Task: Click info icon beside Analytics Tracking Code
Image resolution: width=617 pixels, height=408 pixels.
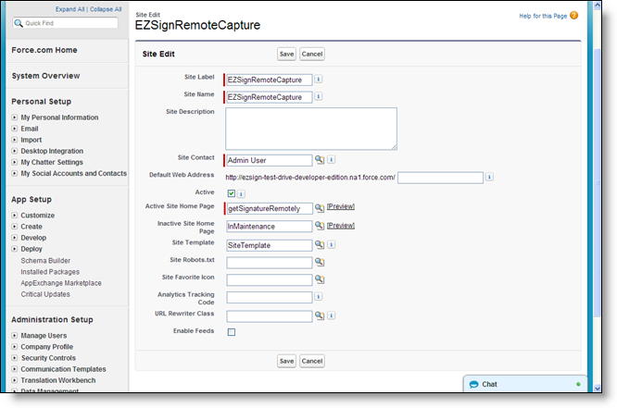Action: click(319, 297)
